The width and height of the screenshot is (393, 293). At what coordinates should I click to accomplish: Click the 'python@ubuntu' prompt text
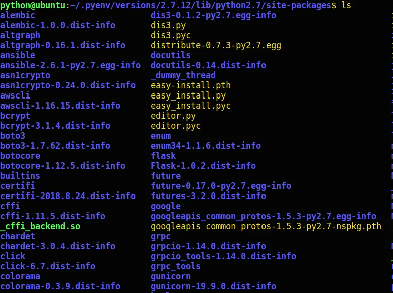click(33, 5)
